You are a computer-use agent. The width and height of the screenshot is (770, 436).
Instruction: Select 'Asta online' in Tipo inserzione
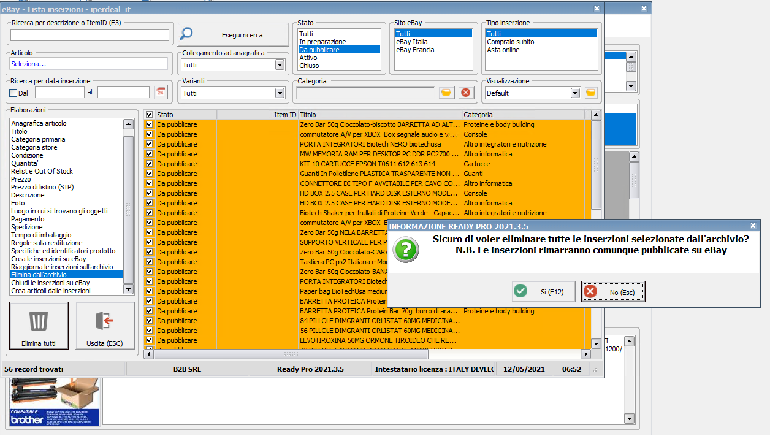pos(541,50)
